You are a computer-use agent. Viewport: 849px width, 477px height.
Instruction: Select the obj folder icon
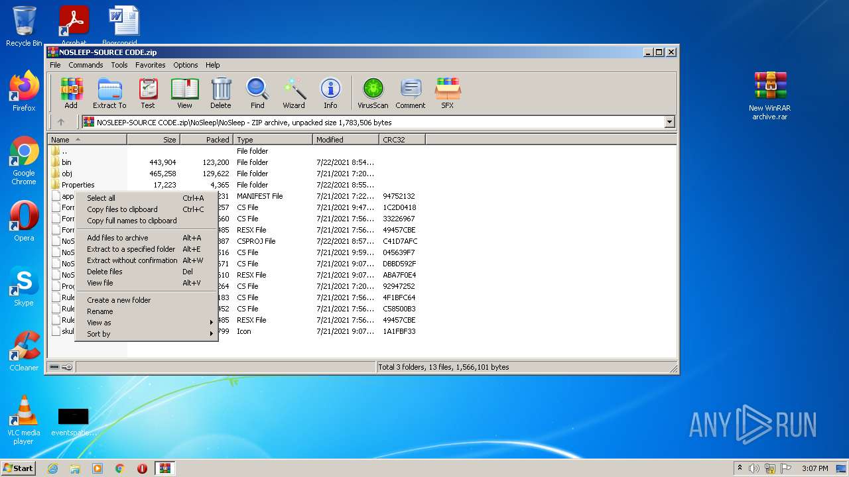tap(56, 174)
